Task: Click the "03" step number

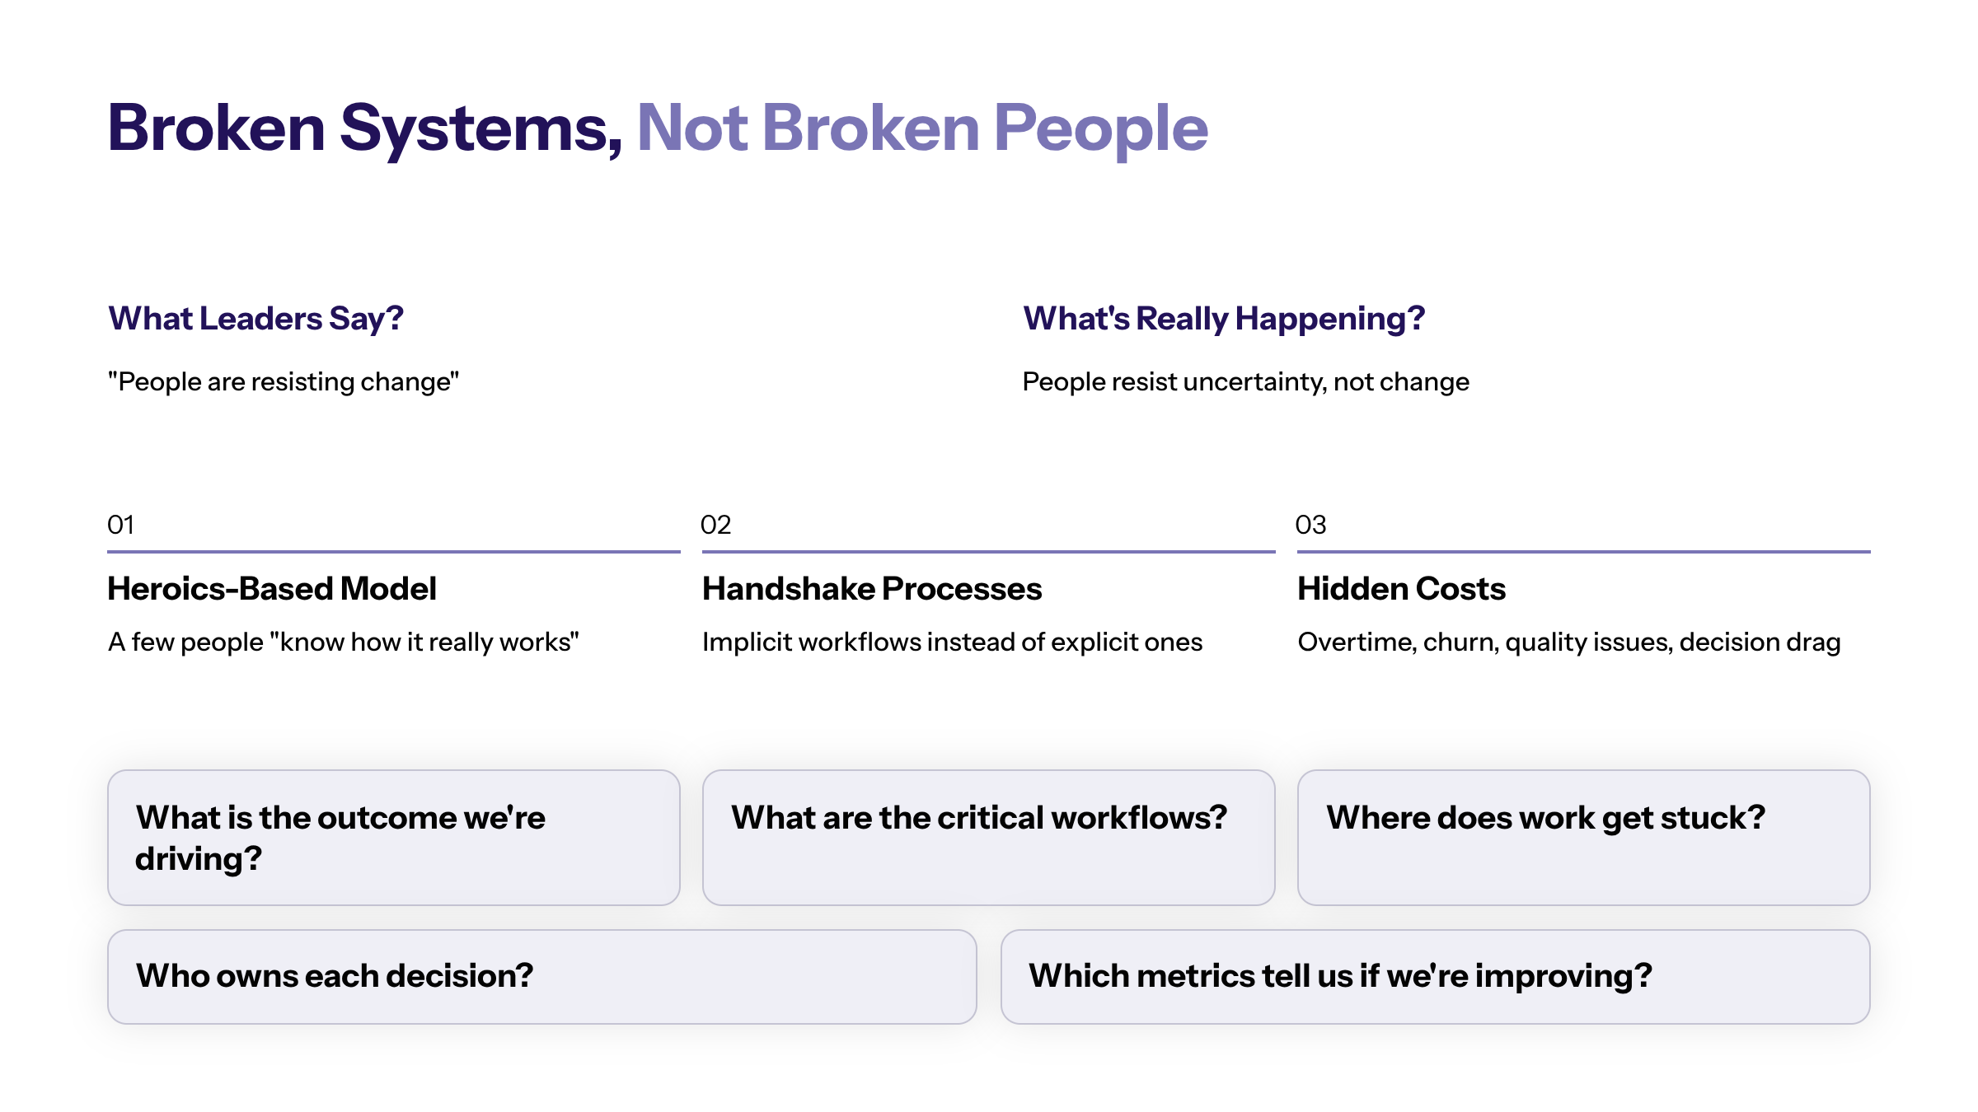Action: [1310, 525]
